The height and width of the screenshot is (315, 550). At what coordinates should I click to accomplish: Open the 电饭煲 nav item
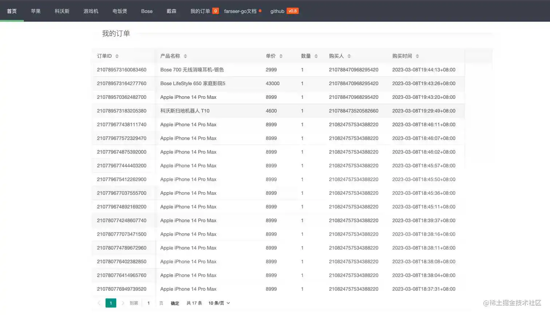(120, 11)
